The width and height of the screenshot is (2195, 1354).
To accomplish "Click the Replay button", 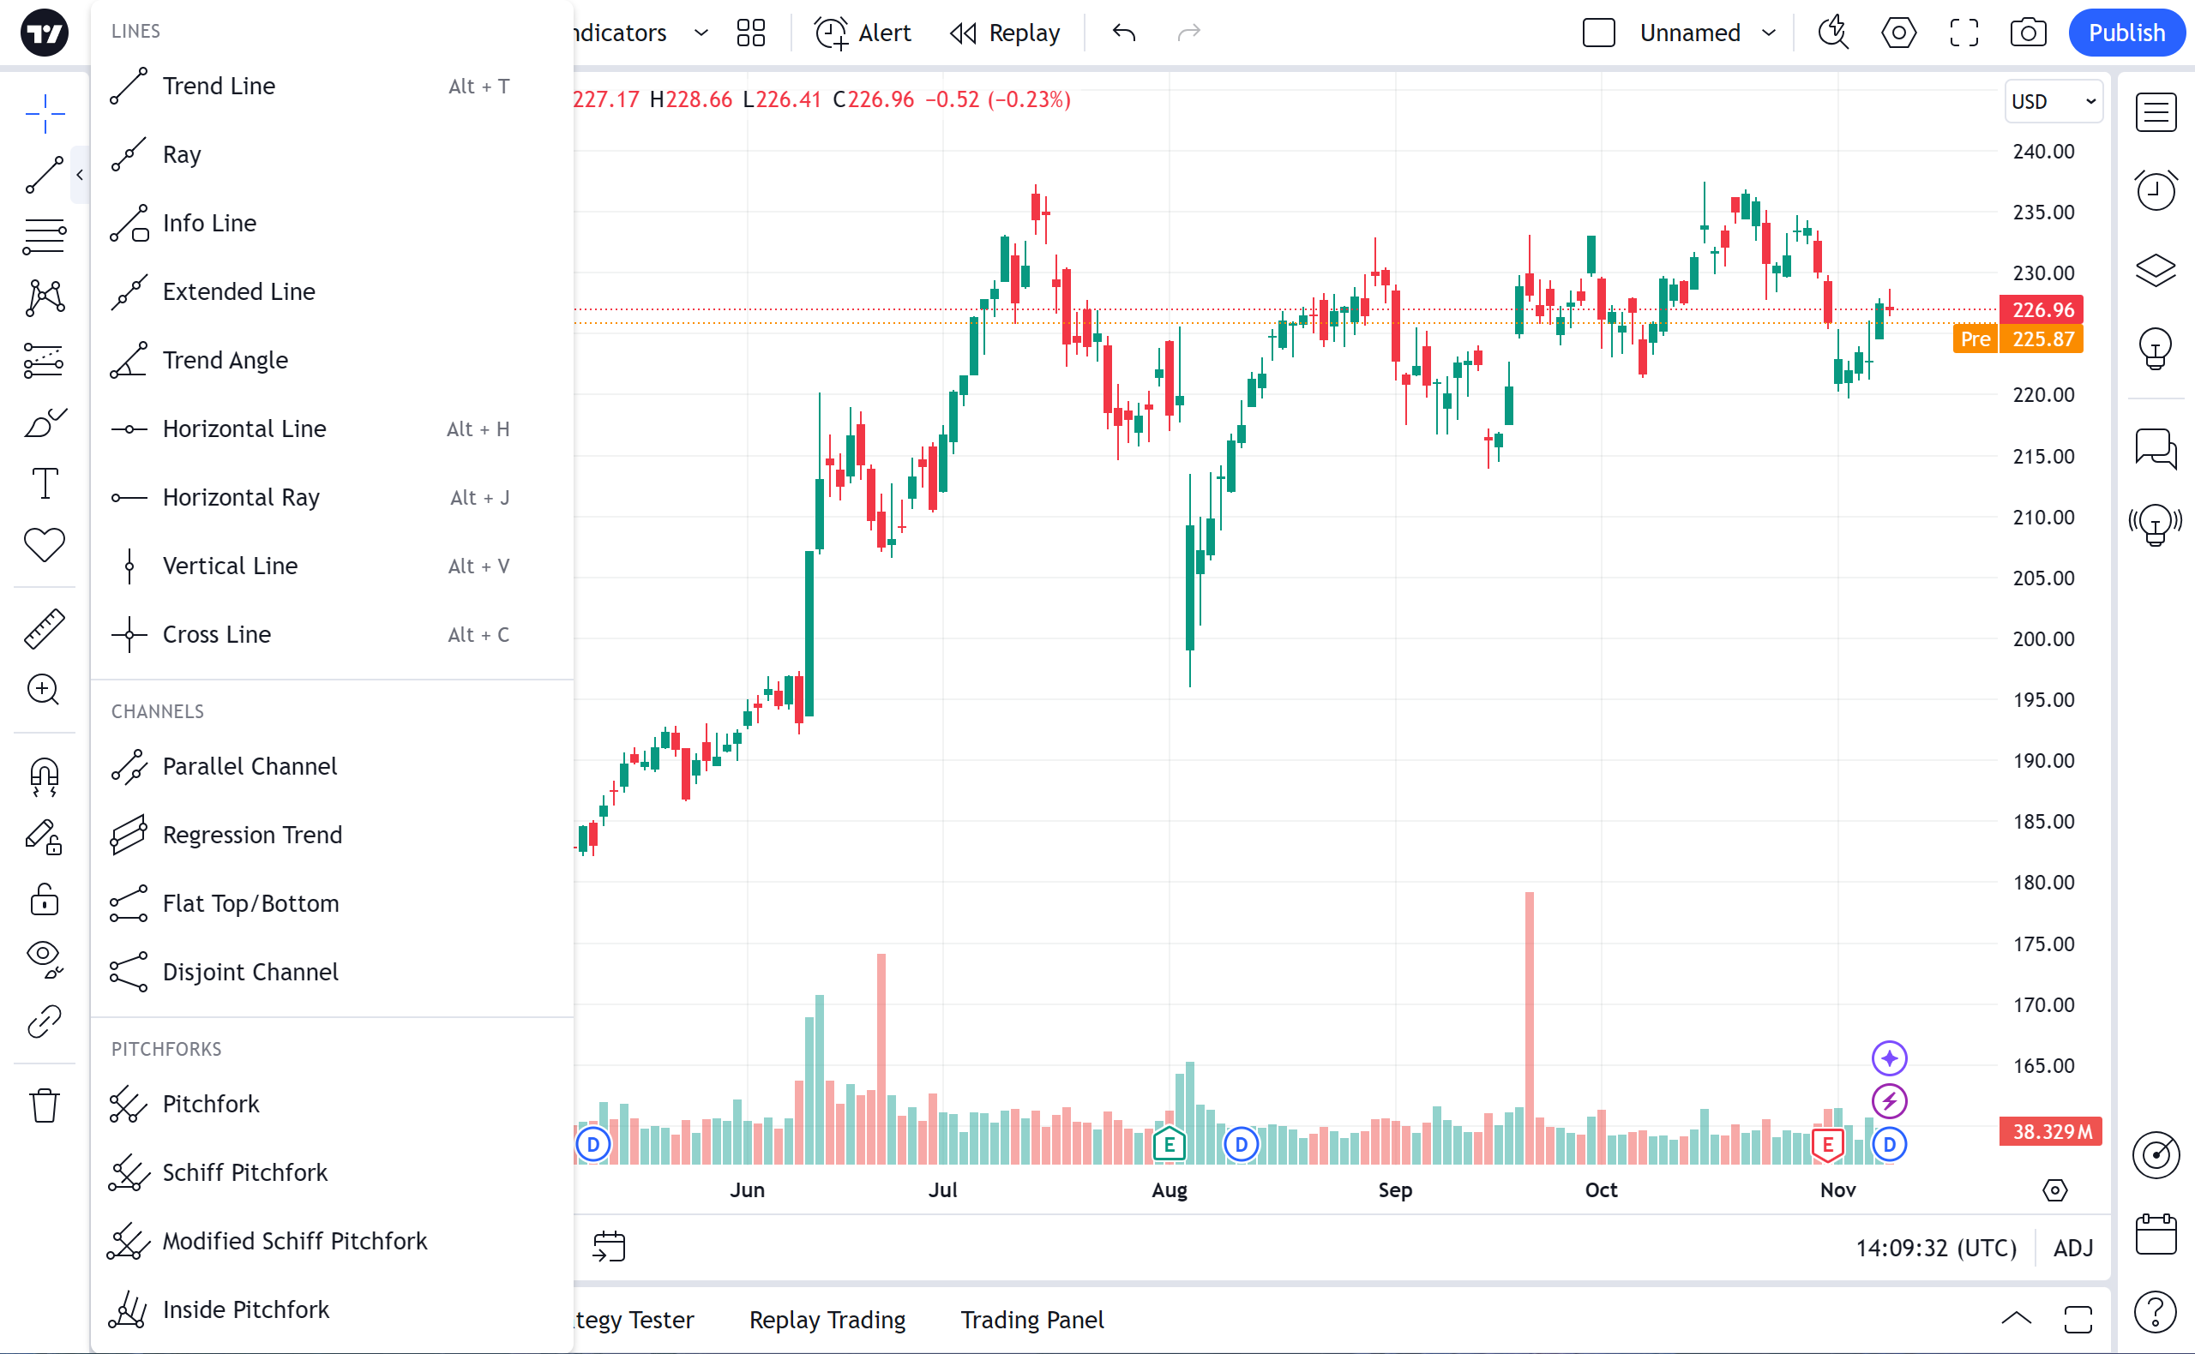I will [x=1004, y=33].
